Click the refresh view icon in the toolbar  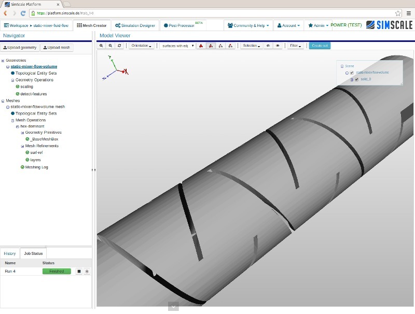click(x=120, y=45)
